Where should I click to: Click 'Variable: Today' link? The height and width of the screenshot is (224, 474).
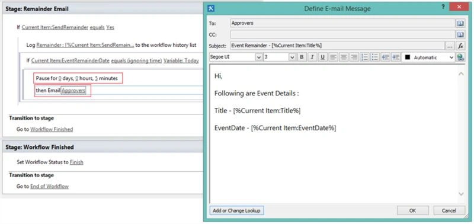[x=181, y=61]
